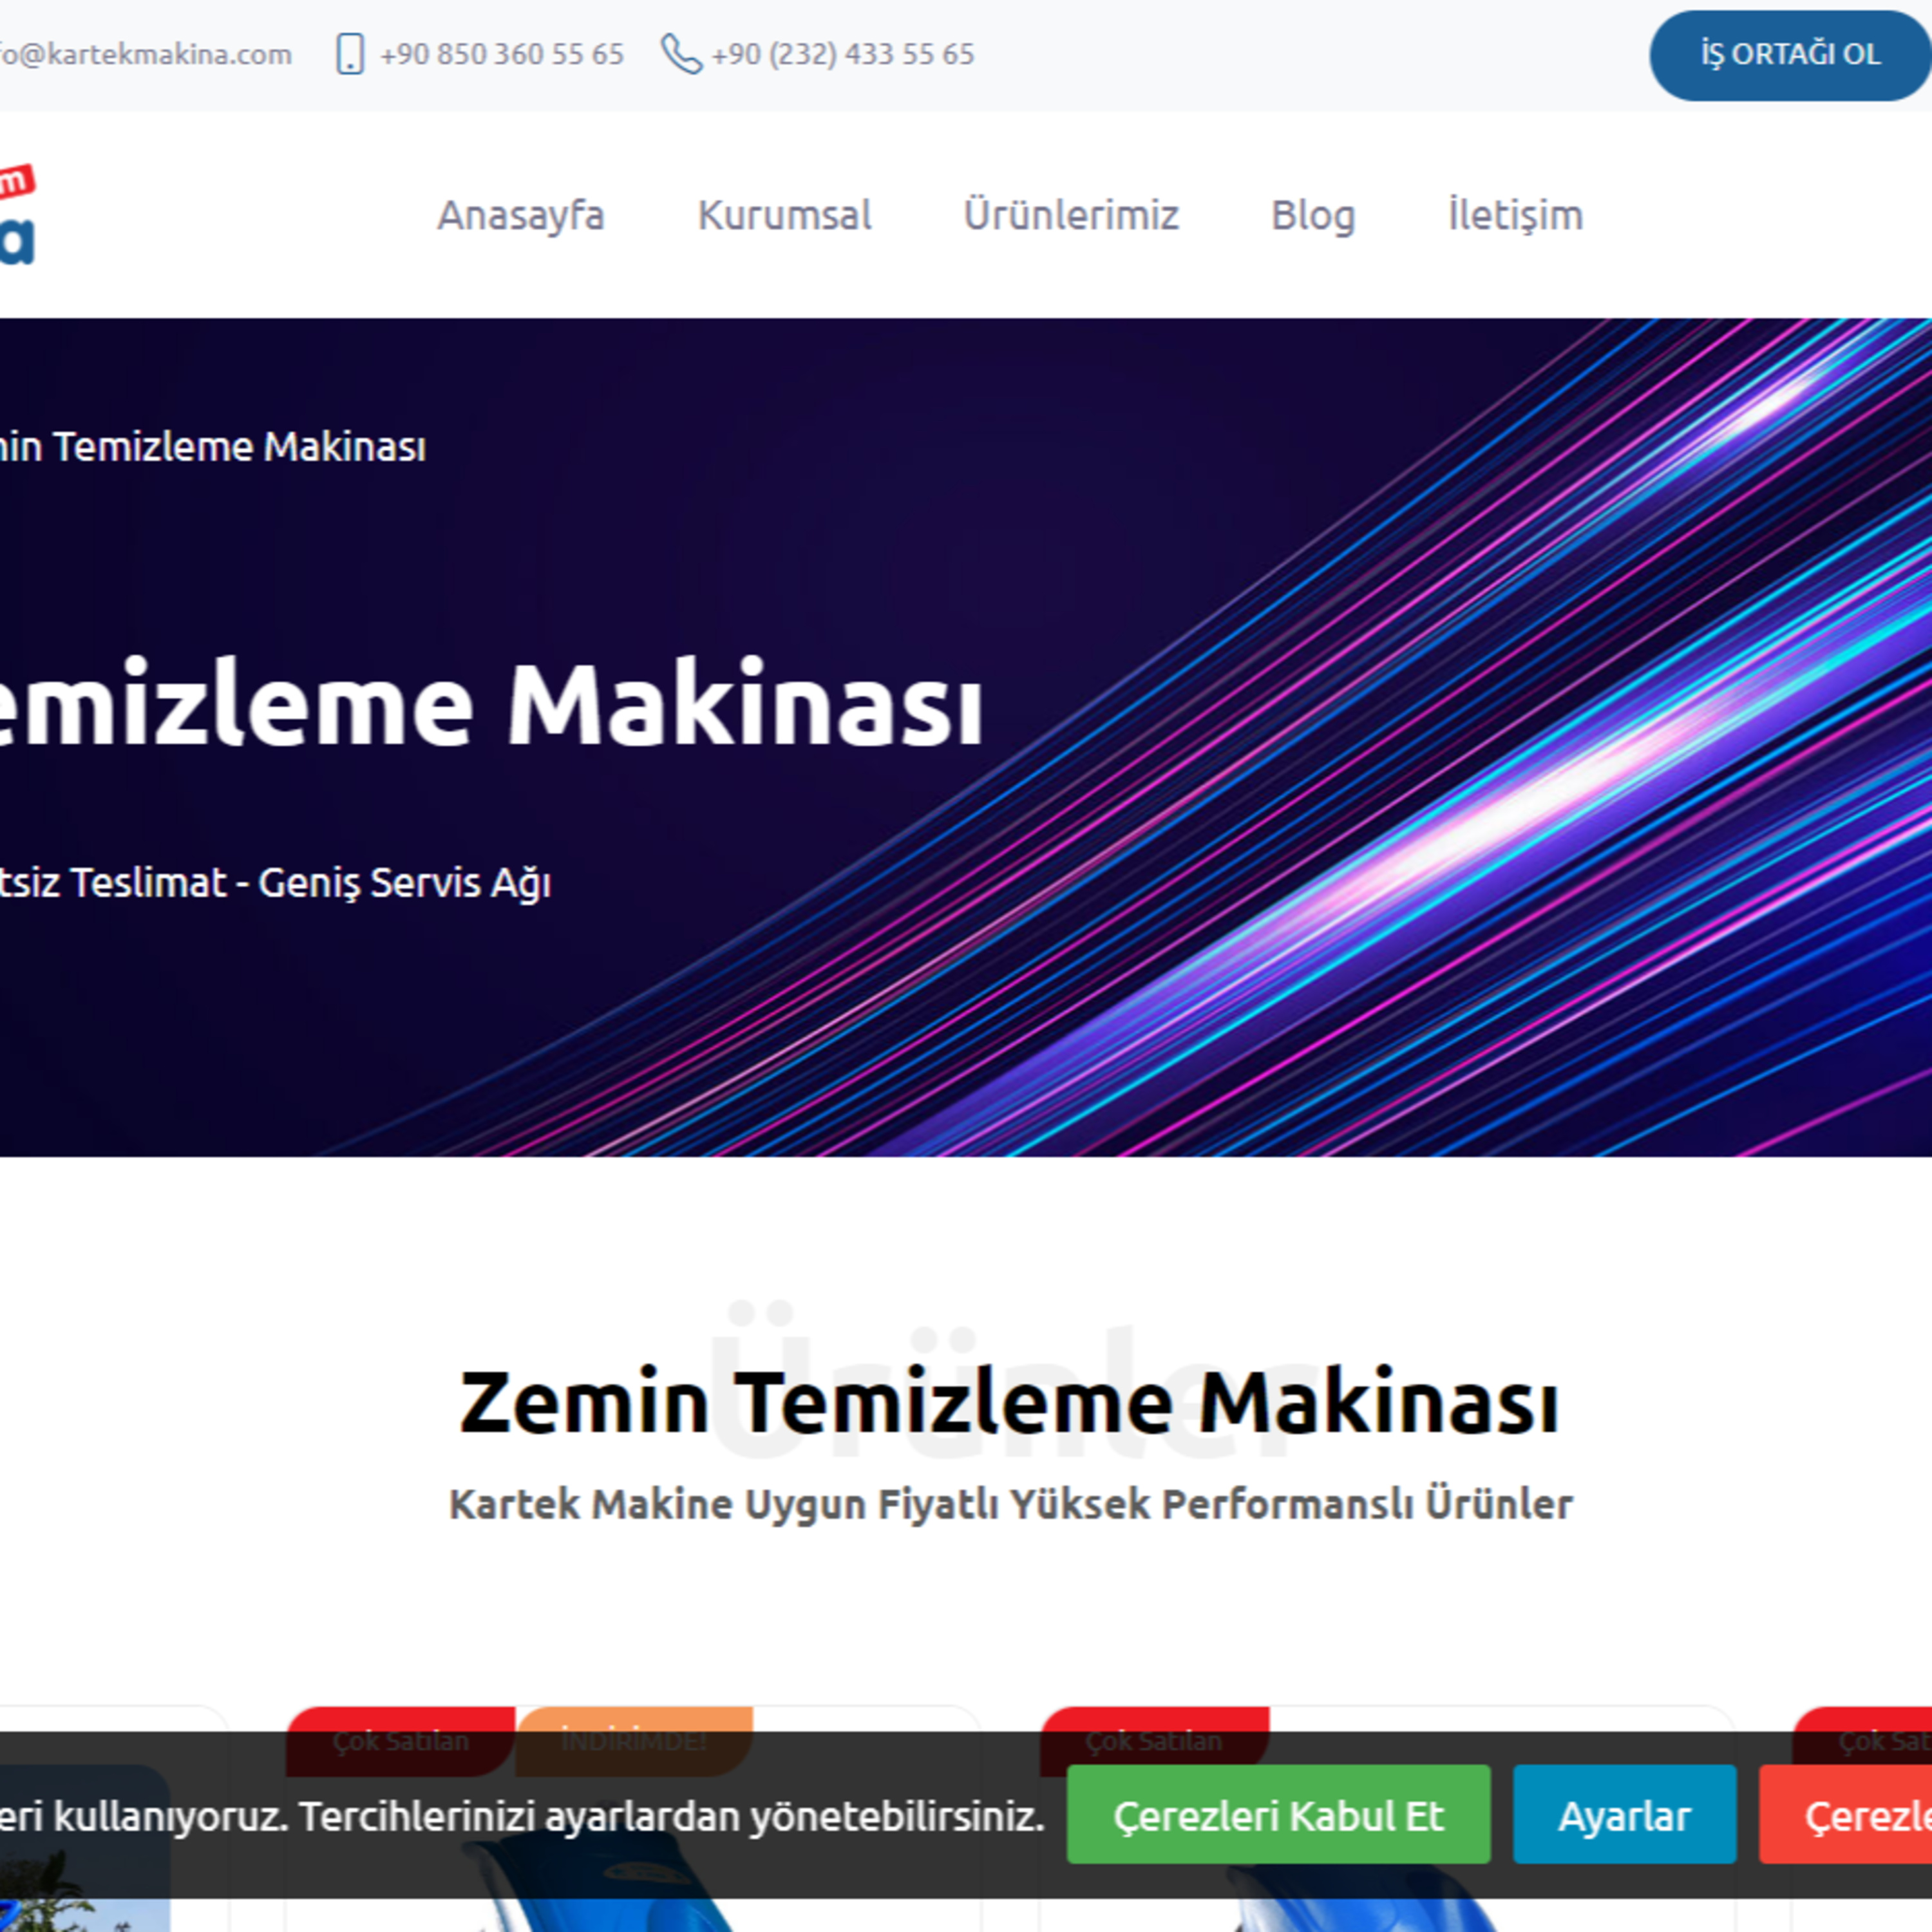The width and height of the screenshot is (1932, 1932).
Task: Click the kartekmakina.com email address
Action: (146, 54)
